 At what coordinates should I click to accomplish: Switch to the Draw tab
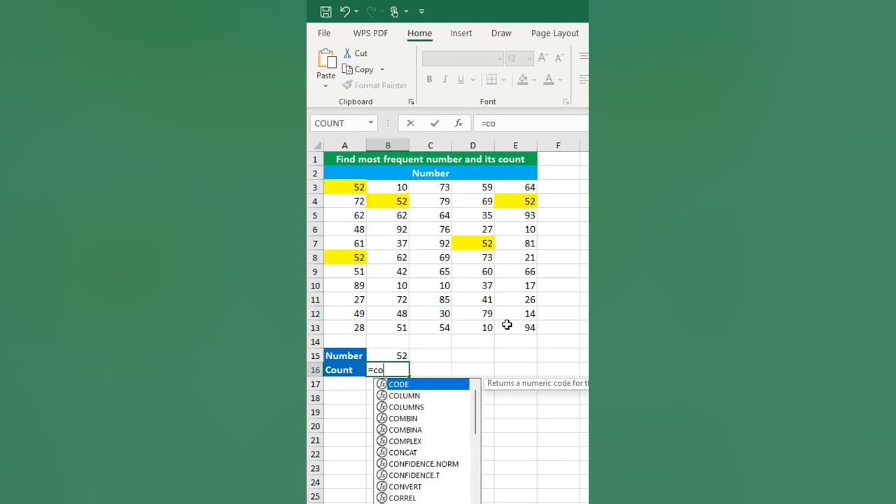pos(501,33)
